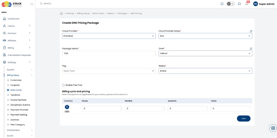Open Tag dropdown
Screen dimensions: 277x138
coord(109,71)
